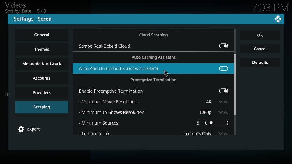Click the Minimum Sources value 5
Screen dimensions: 292x164
(x=198, y=123)
